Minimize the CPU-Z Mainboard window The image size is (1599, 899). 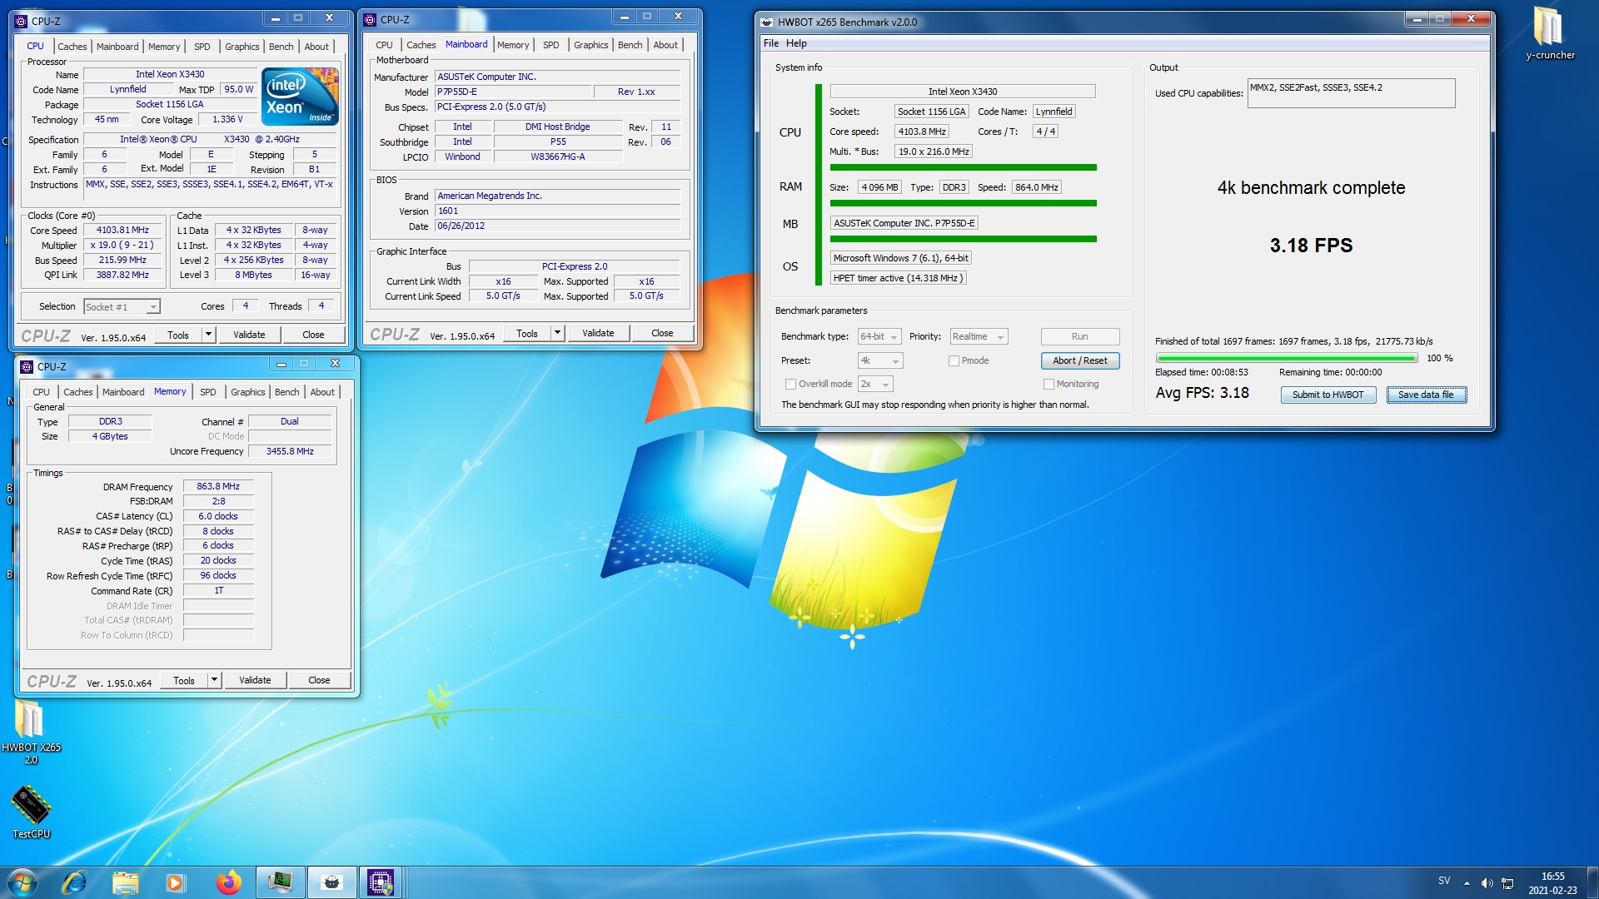click(x=624, y=16)
